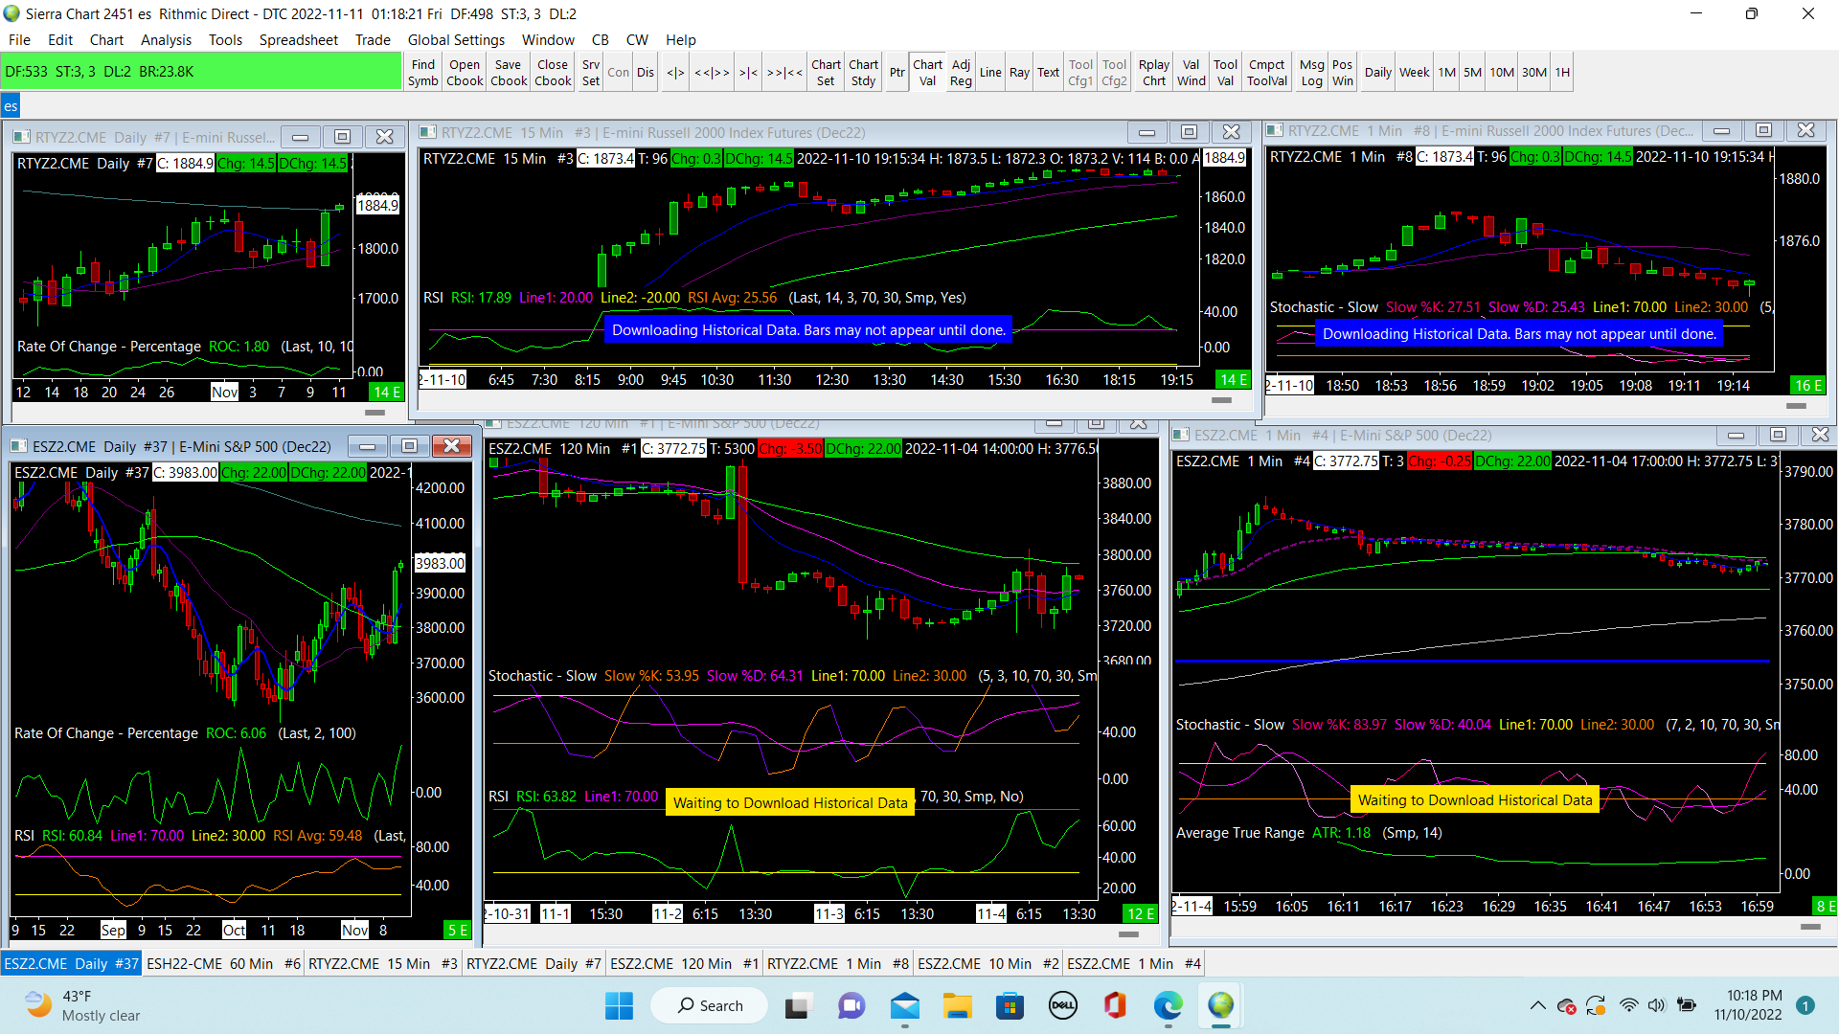Image resolution: width=1839 pixels, height=1034 pixels.
Task: Expand Windows system tray hidden icons
Action: [x=1537, y=1005]
